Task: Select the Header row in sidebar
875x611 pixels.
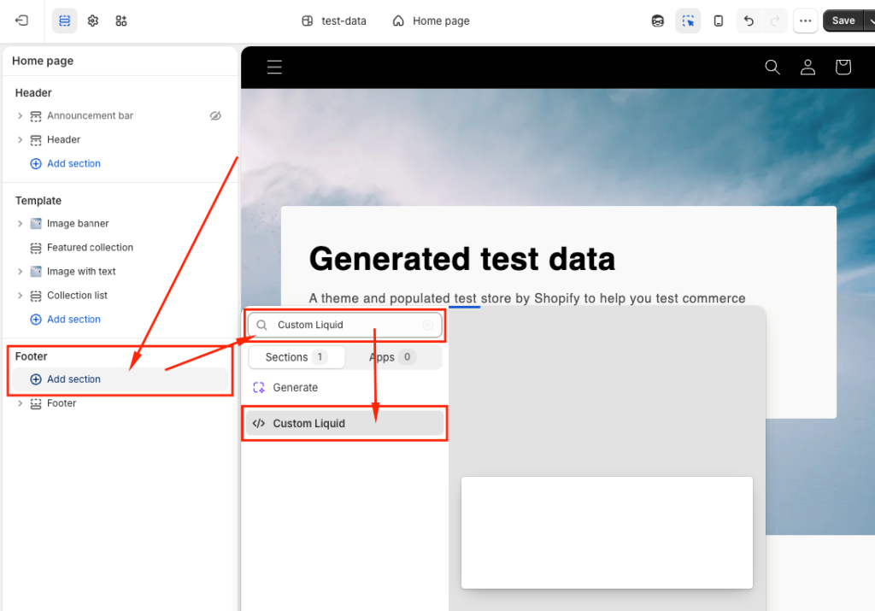Action: coord(120,139)
